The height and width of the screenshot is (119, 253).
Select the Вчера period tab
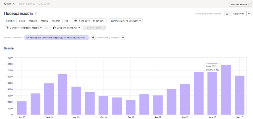pyautogui.click(x=22, y=21)
